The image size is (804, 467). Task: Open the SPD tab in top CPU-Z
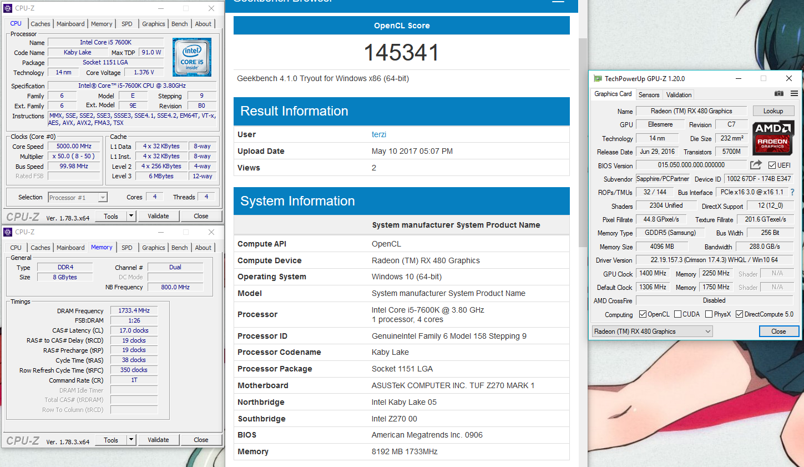[127, 24]
